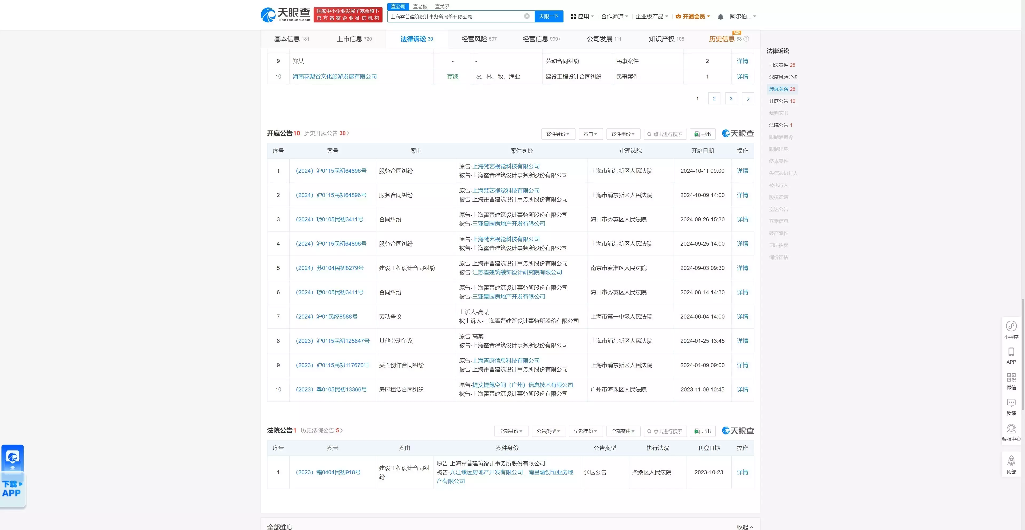Image resolution: width=1025 pixels, height=530 pixels.
Task: Click help question mark next to 历史信息
Action: (746, 39)
